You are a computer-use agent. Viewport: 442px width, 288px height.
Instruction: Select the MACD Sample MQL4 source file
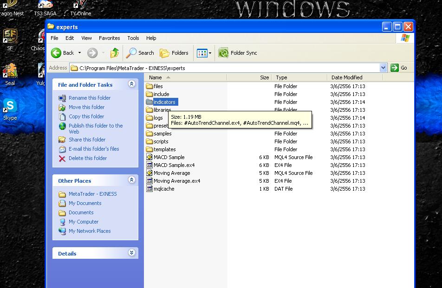165,157
